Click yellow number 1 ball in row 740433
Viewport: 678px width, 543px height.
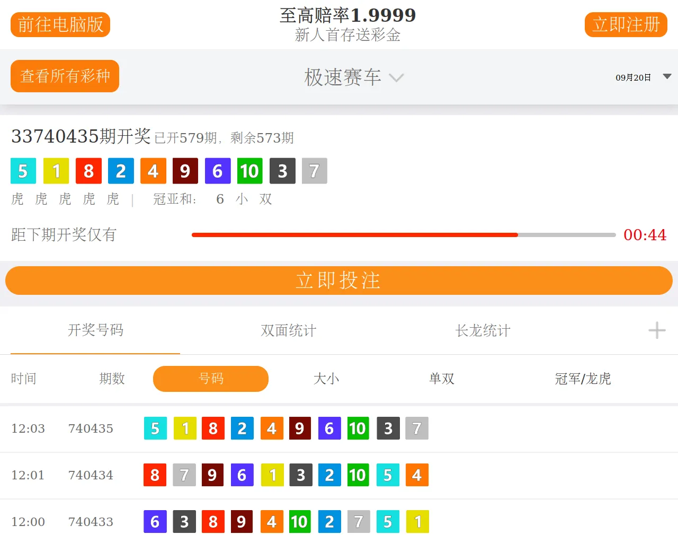[417, 522]
